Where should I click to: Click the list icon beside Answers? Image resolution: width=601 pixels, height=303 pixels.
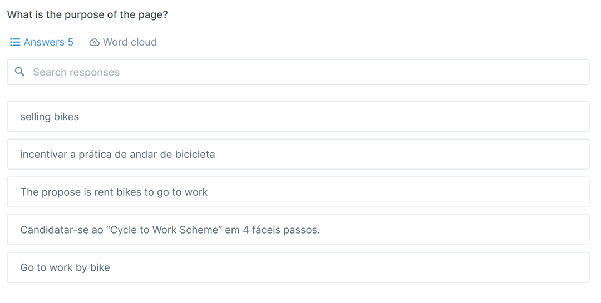[16, 42]
